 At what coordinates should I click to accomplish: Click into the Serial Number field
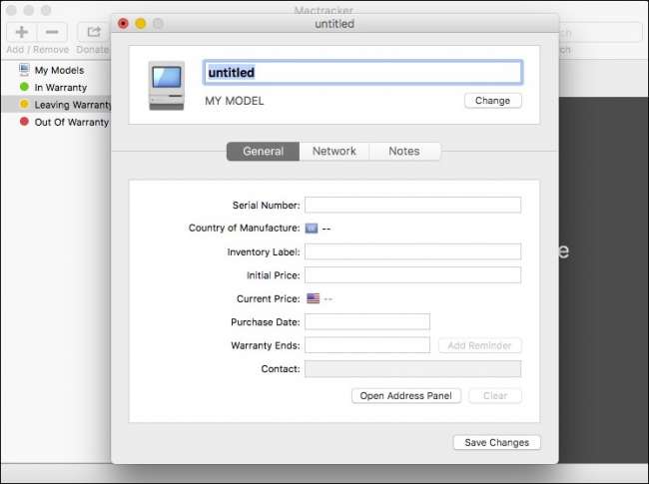point(412,205)
